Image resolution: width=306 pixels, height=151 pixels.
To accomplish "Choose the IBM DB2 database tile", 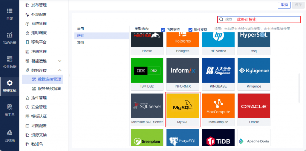I will (x=147, y=74).
